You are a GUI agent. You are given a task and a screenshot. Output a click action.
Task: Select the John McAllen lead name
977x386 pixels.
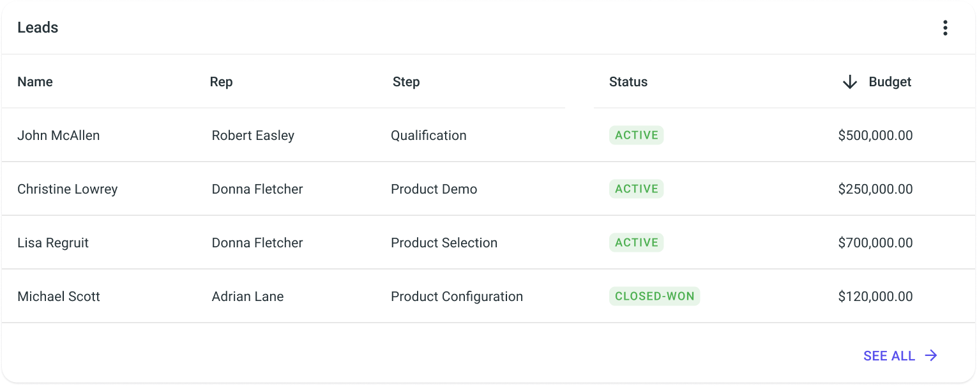pyautogui.click(x=59, y=135)
